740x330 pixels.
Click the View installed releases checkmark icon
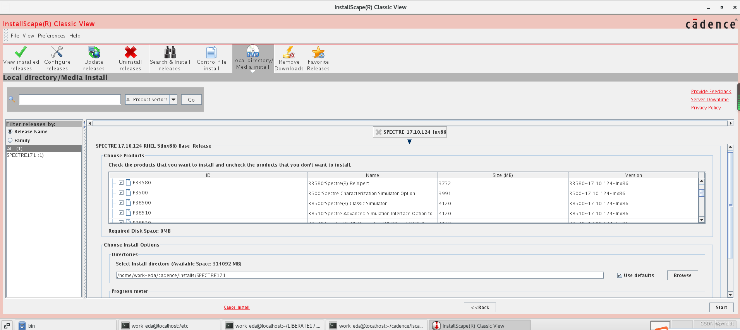point(21,52)
